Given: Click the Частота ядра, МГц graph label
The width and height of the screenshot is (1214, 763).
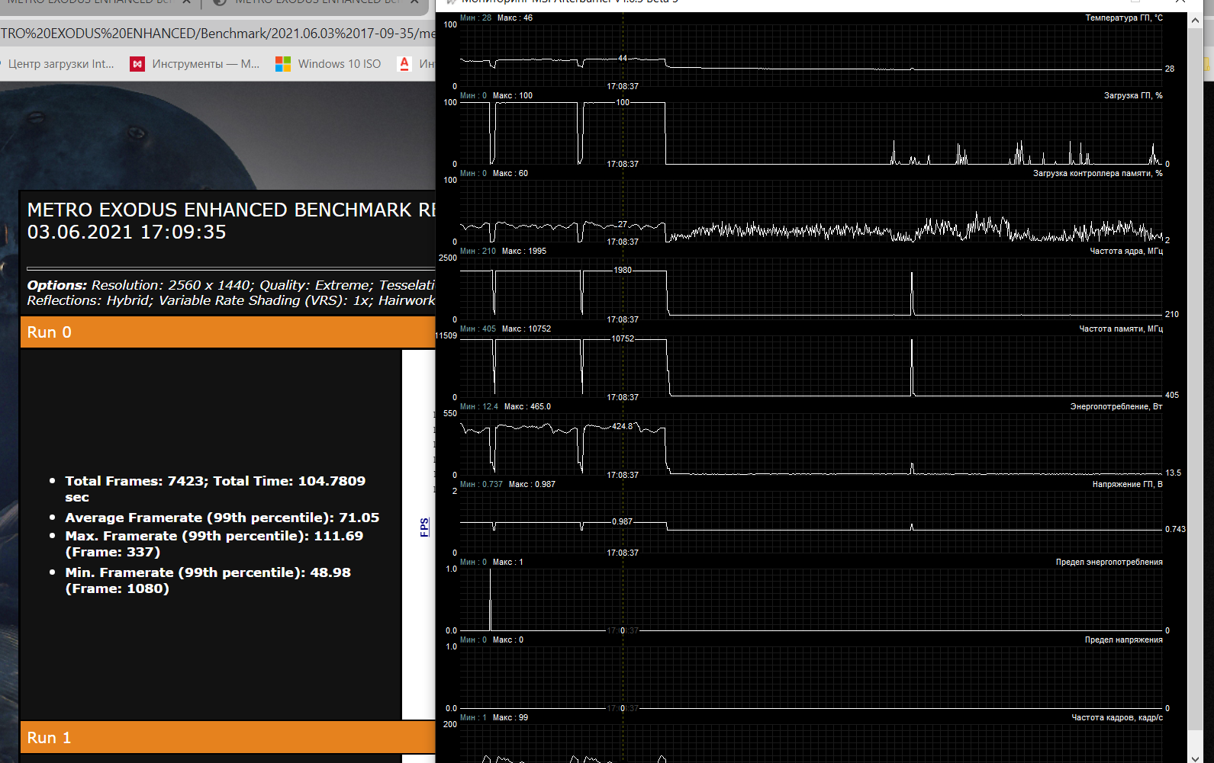Looking at the screenshot, I should pos(1126,251).
